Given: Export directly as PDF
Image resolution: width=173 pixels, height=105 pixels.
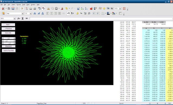Looking at the screenshot, I should [x=27, y=8].
